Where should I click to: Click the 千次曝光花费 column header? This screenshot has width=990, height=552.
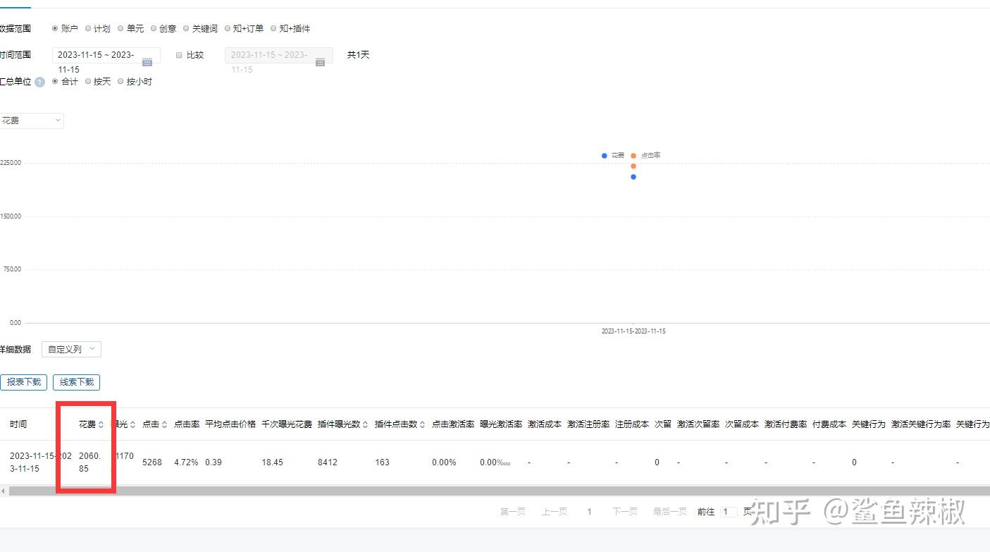[x=287, y=424]
